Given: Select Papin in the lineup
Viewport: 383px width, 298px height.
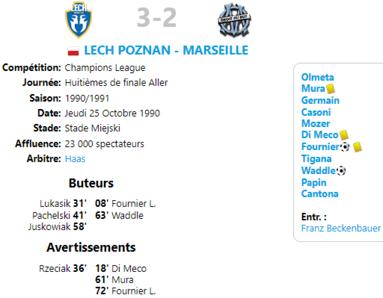Looking at the screenshot, I should 314,183.
